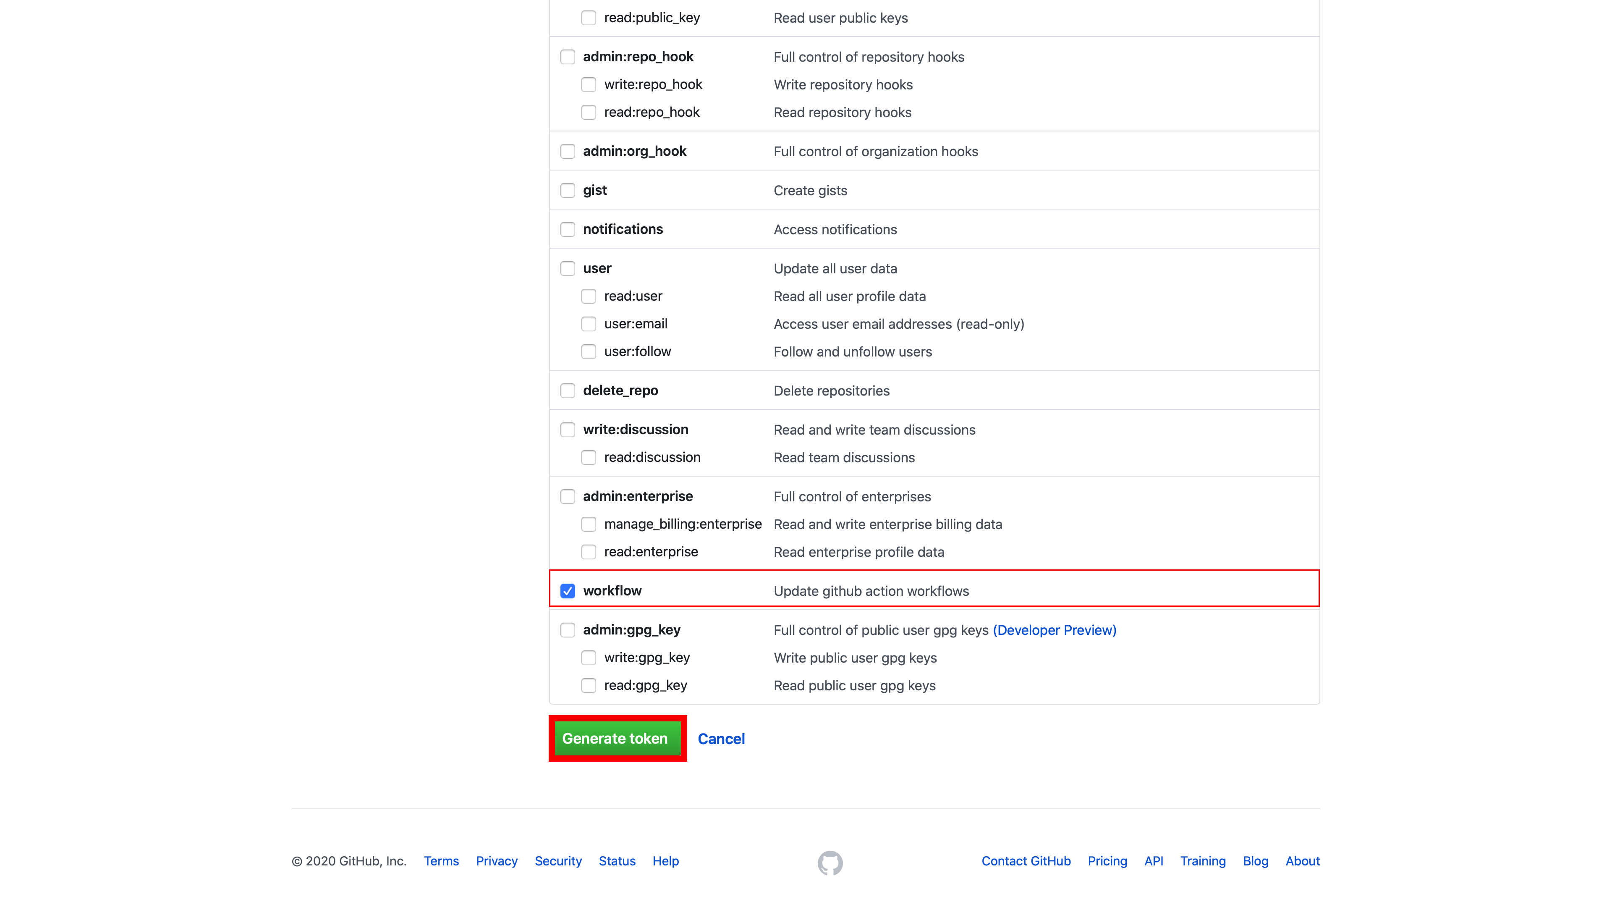Enable the user:email scope

588,324
